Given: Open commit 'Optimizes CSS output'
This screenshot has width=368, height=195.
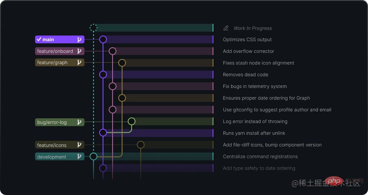Looking at the screenshot, I should pos(247,40).
